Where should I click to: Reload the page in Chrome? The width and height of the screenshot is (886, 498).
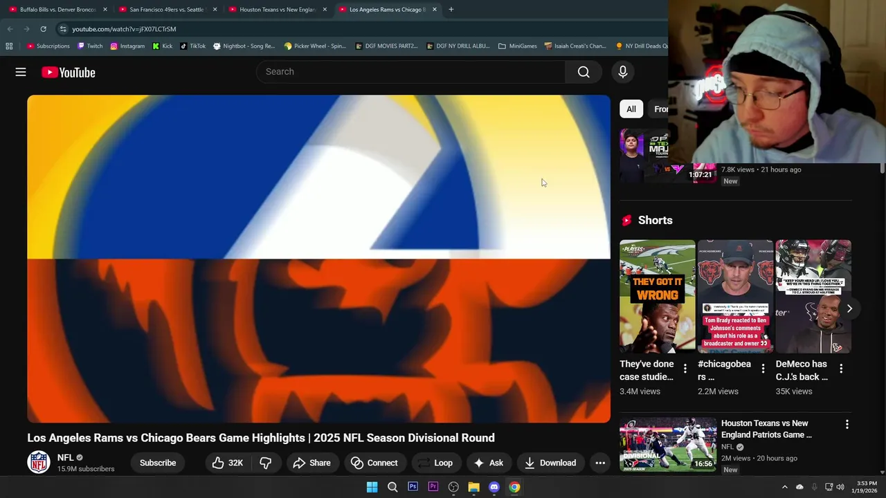pos(43,29)
